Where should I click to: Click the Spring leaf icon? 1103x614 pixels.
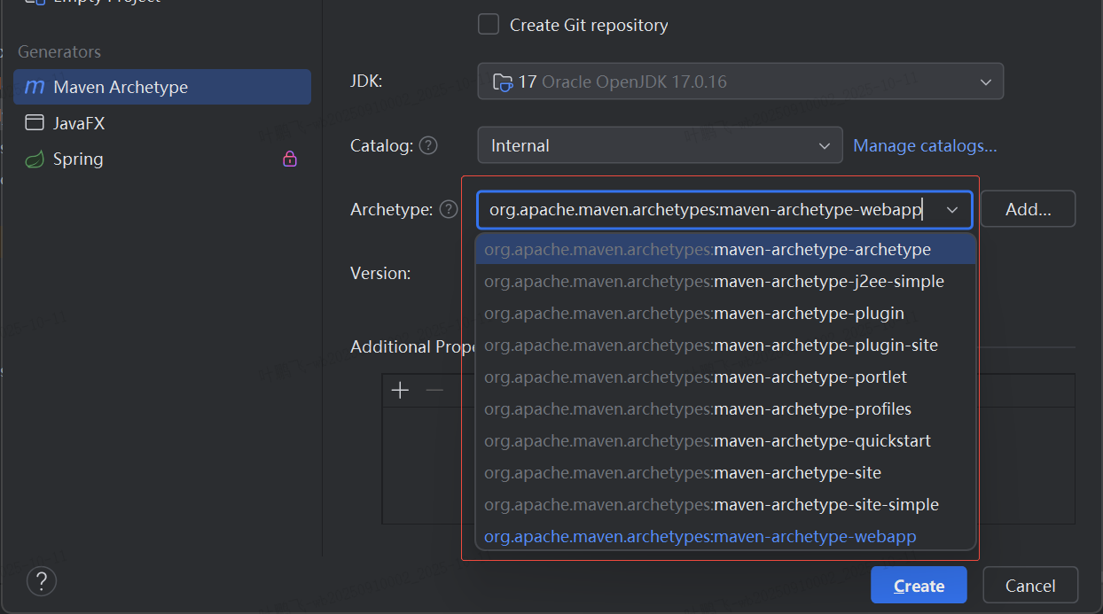click(x=35, y=159)
